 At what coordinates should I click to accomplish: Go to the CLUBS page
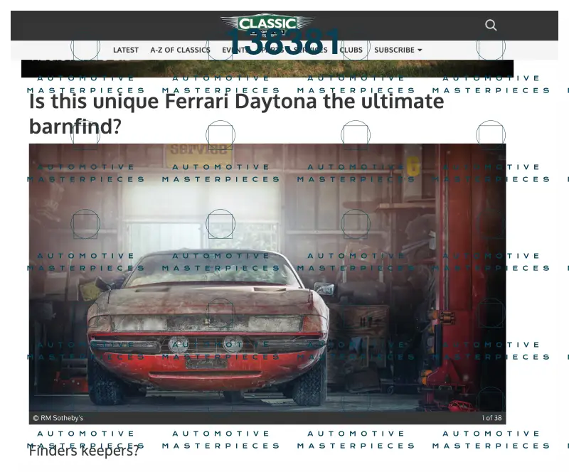(351, 50)
